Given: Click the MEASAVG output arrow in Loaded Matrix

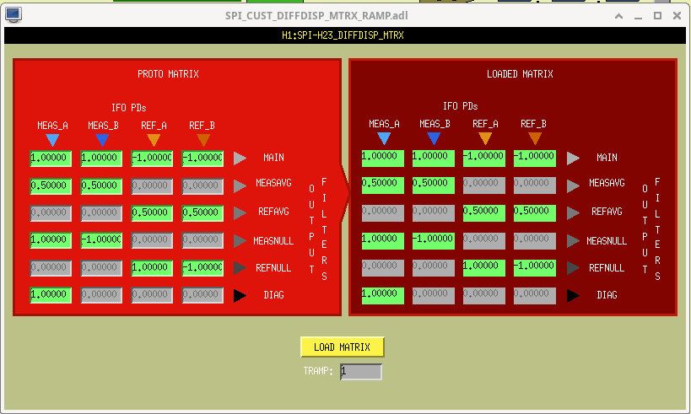Looking at the screenshot, I should (x=573, y=185).
